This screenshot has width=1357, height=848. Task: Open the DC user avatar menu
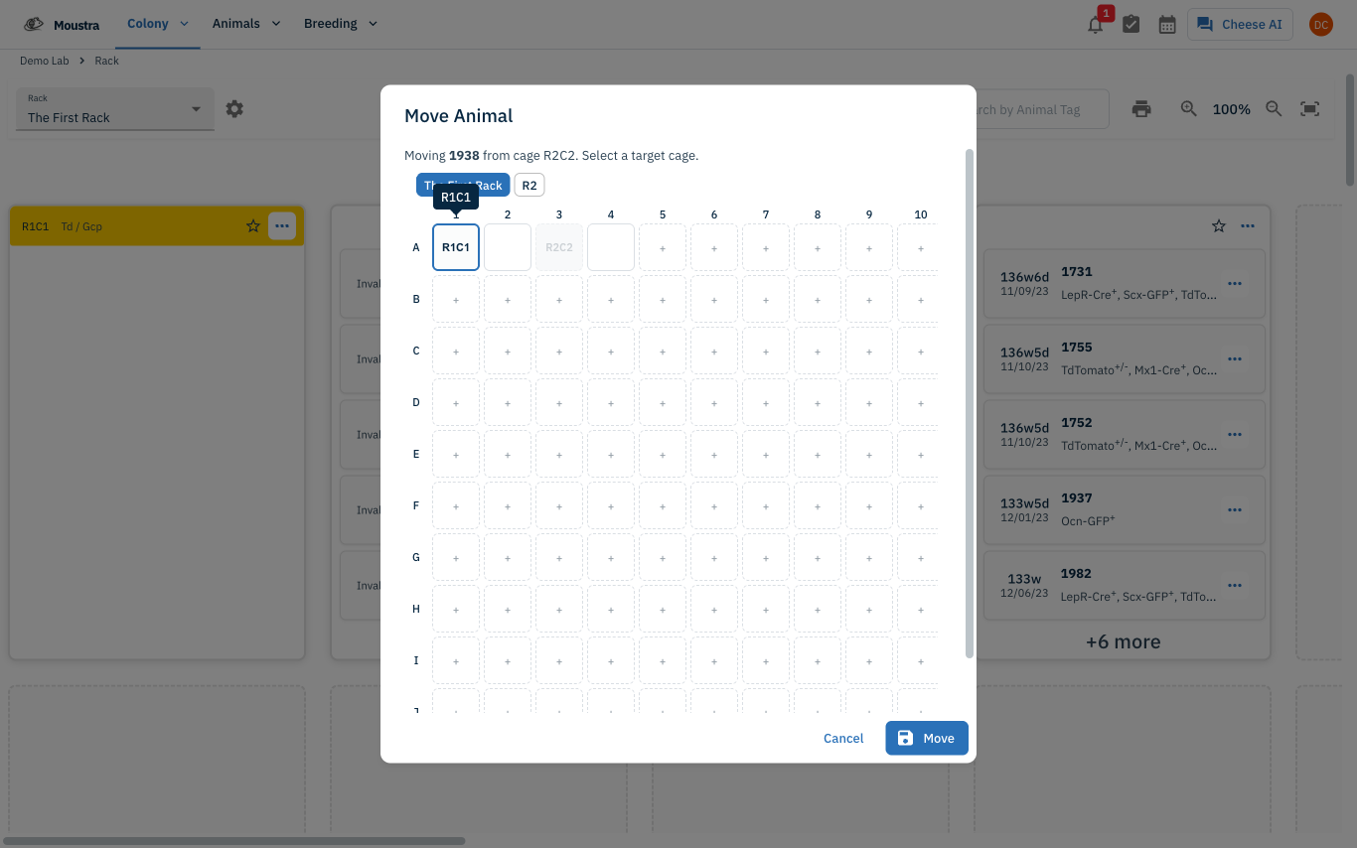point(1320,25)
